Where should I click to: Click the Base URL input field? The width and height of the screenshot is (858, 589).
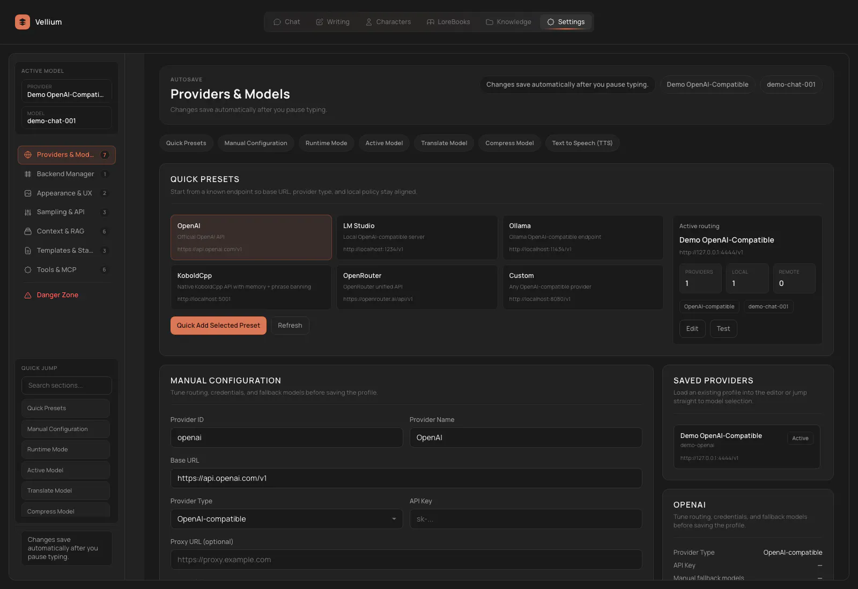click(x=406, y=478)
